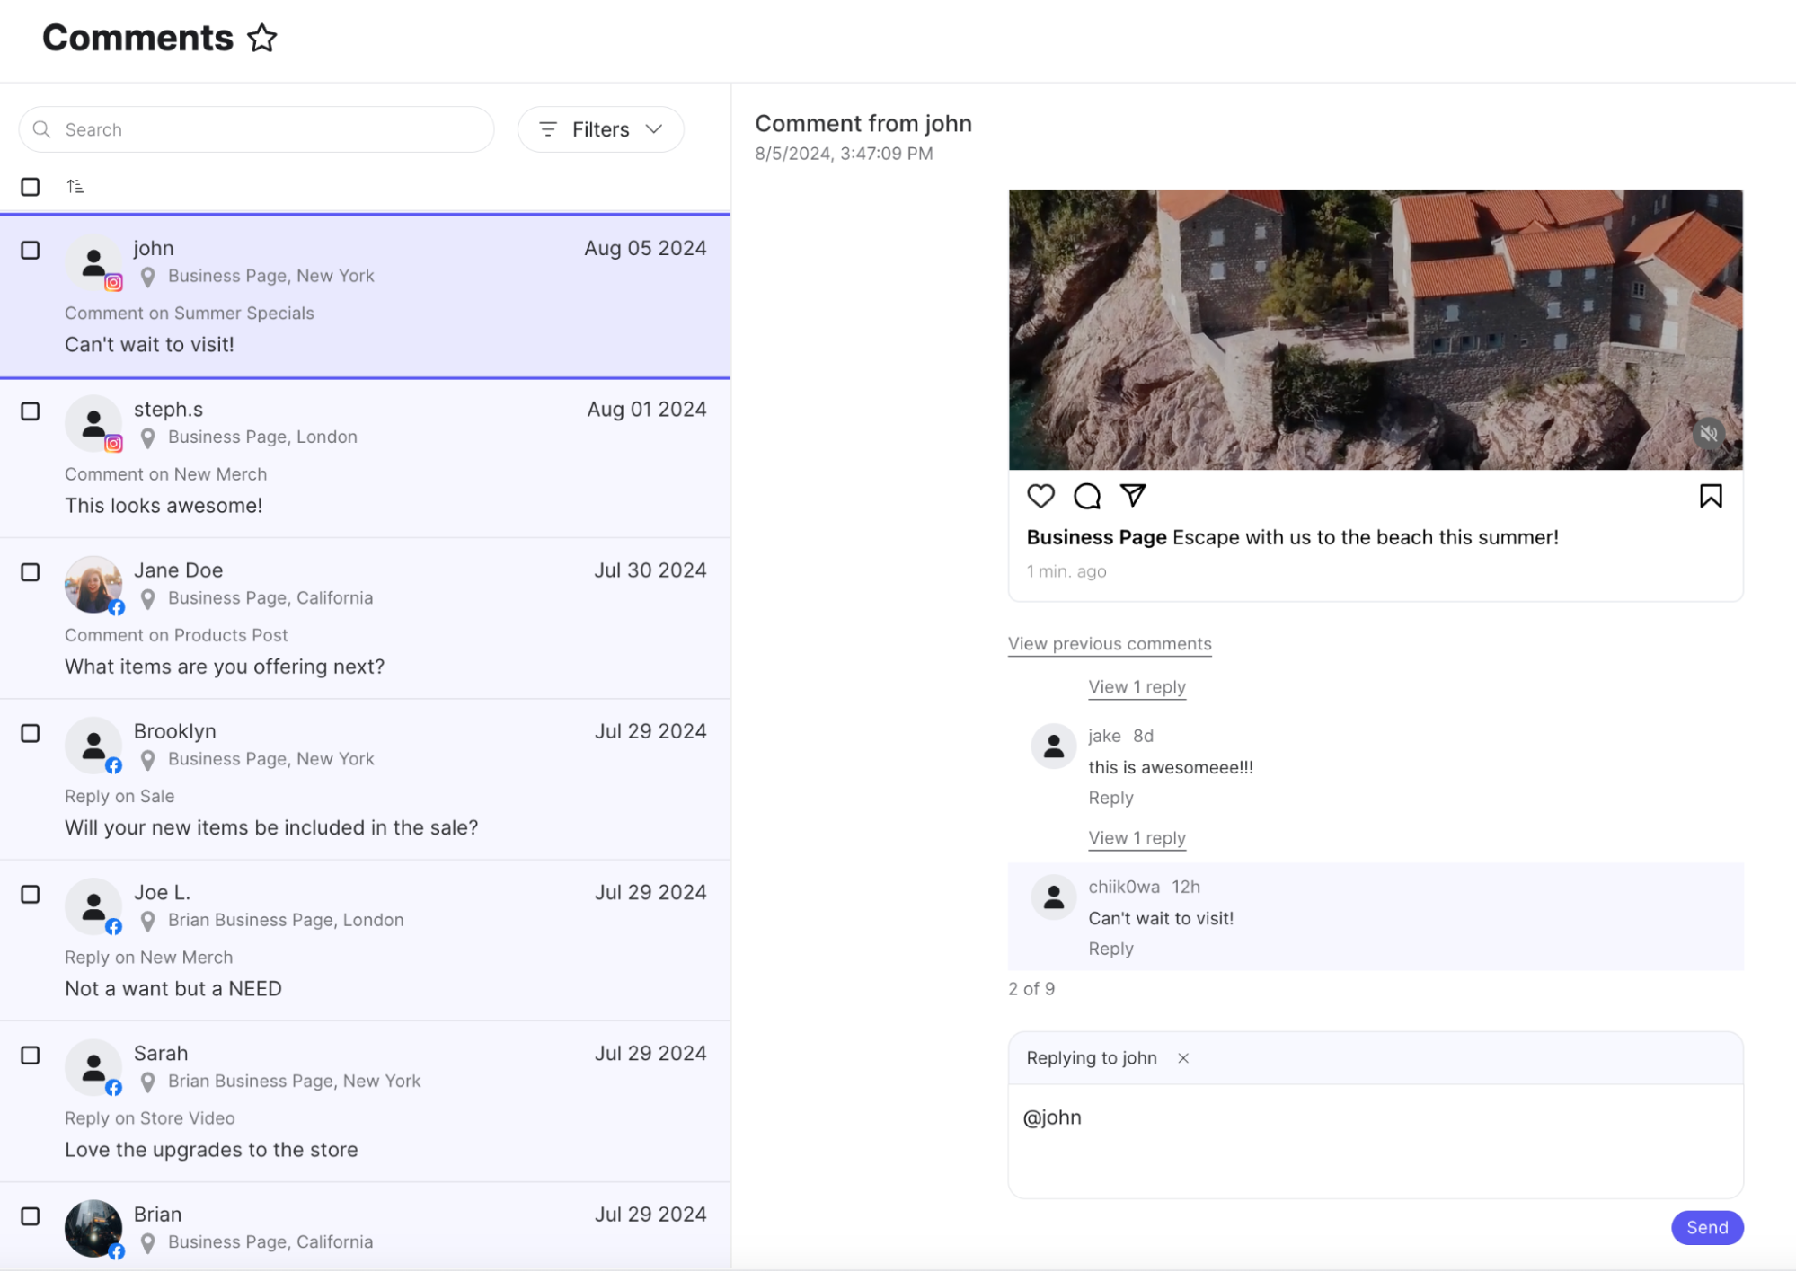Open the Filters dropdown
The image size is (1796, 1272).
pyautogui.click(x=600, y=129)
